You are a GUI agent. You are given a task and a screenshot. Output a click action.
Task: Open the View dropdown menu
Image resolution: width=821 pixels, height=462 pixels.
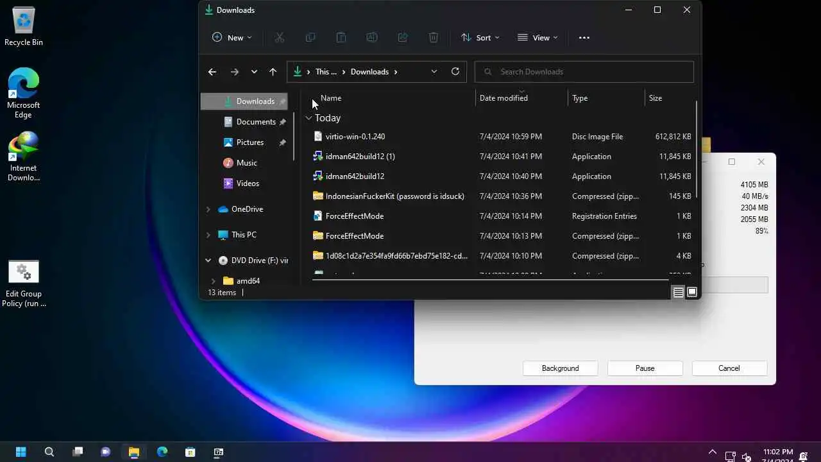(537, 38)
